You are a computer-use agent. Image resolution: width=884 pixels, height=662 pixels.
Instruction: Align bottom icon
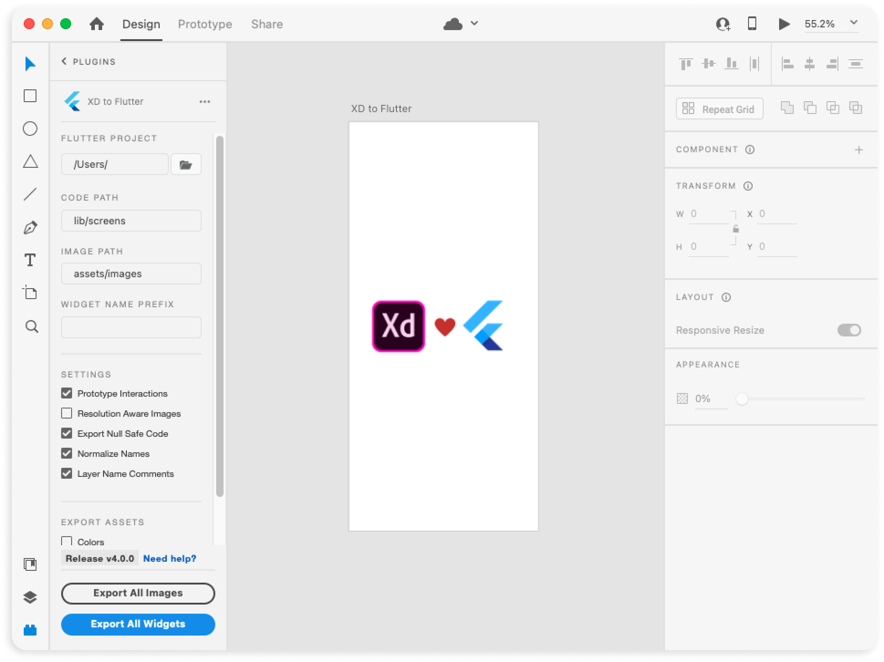(x=732, y=63)
